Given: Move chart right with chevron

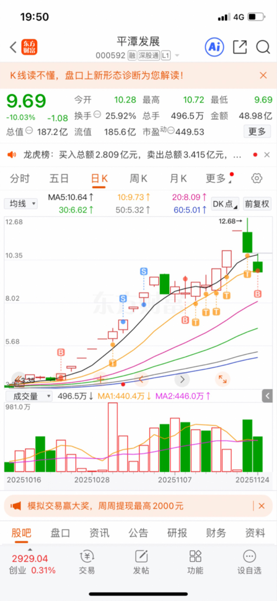Looking at the screenshot, I should [x=182, y=379].
